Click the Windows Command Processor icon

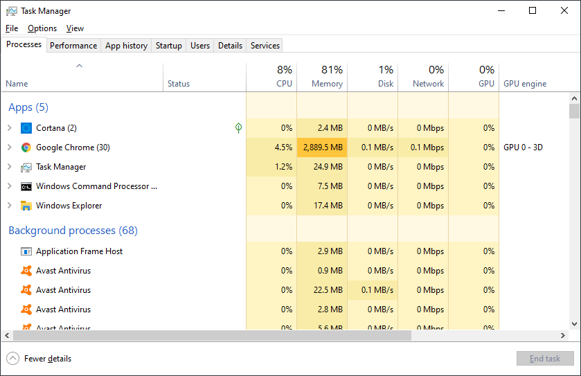(x=26, y=186)
